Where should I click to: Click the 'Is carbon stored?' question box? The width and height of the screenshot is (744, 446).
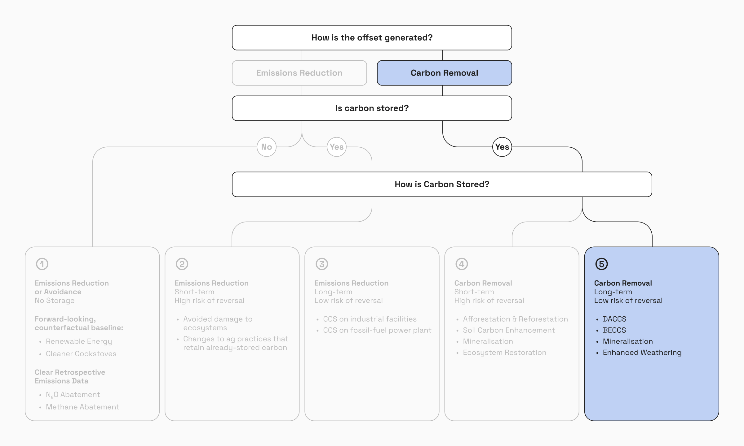372,108
